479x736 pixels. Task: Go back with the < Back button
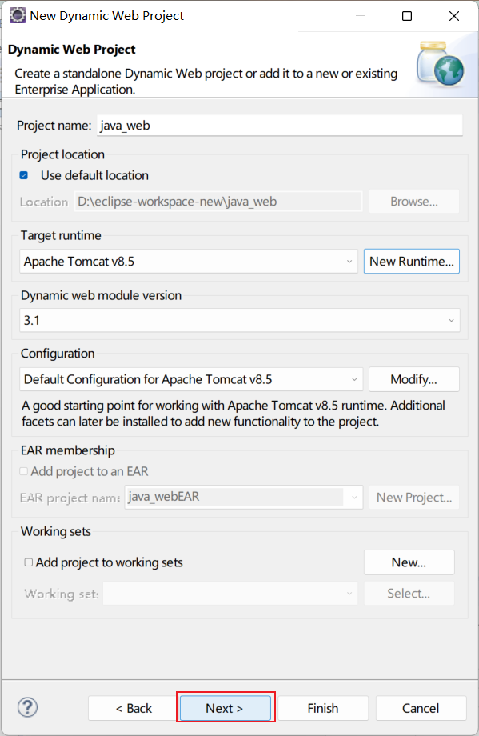coord(134,708)
